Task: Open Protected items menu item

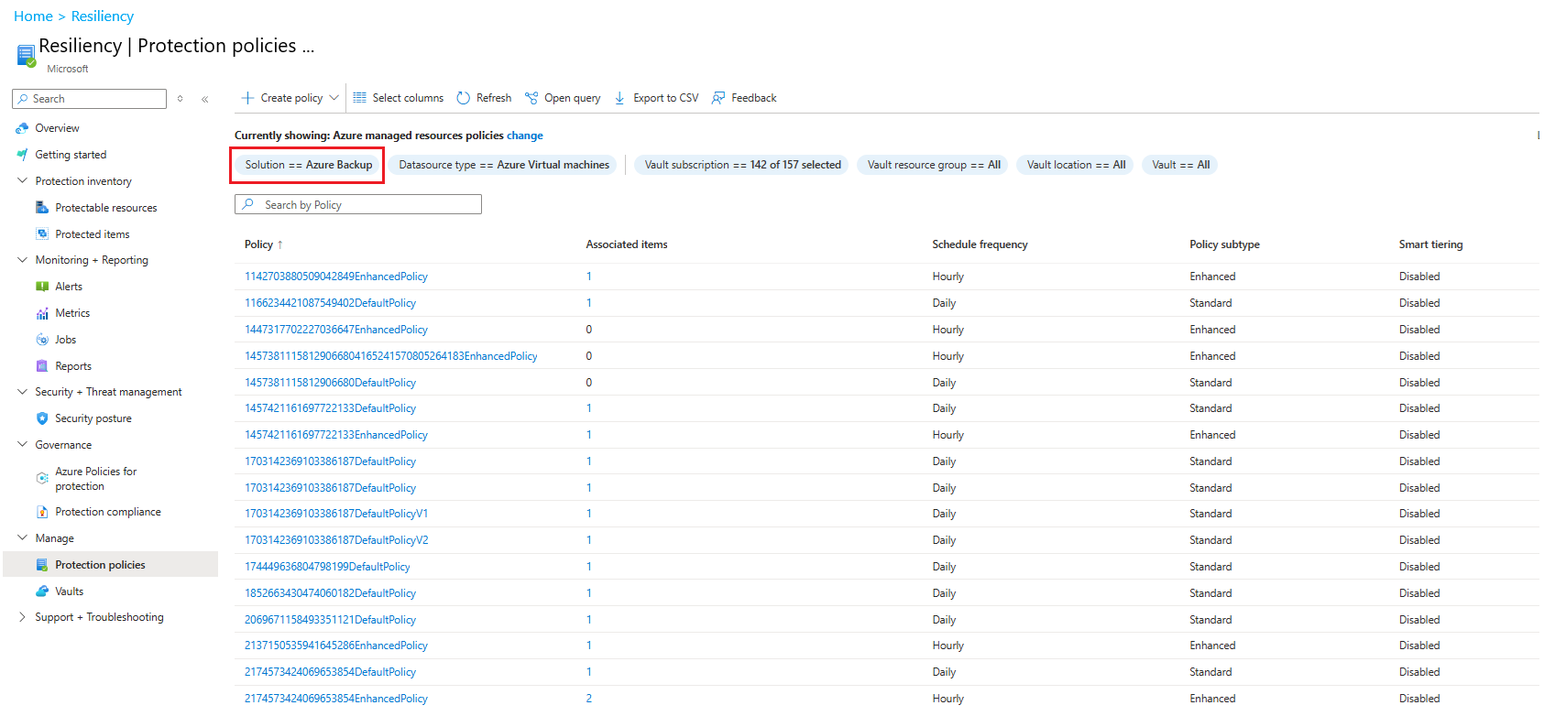Action: (93, 234)
